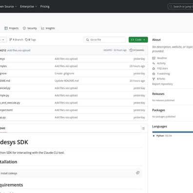Click the Search or jump to field
This screenshot has width=193, height=193.
click(x=180, y=6)
